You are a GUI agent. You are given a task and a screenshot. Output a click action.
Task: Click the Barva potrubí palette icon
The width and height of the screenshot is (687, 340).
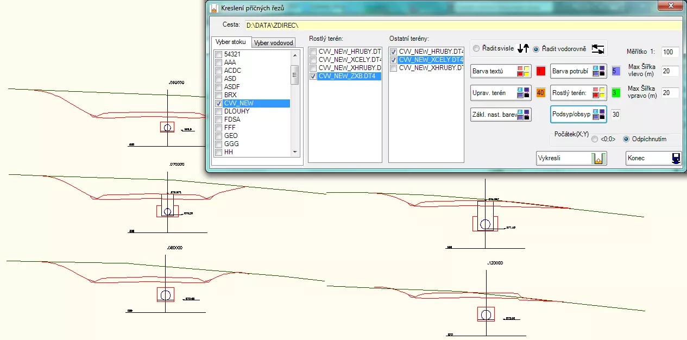click(599, 71)
